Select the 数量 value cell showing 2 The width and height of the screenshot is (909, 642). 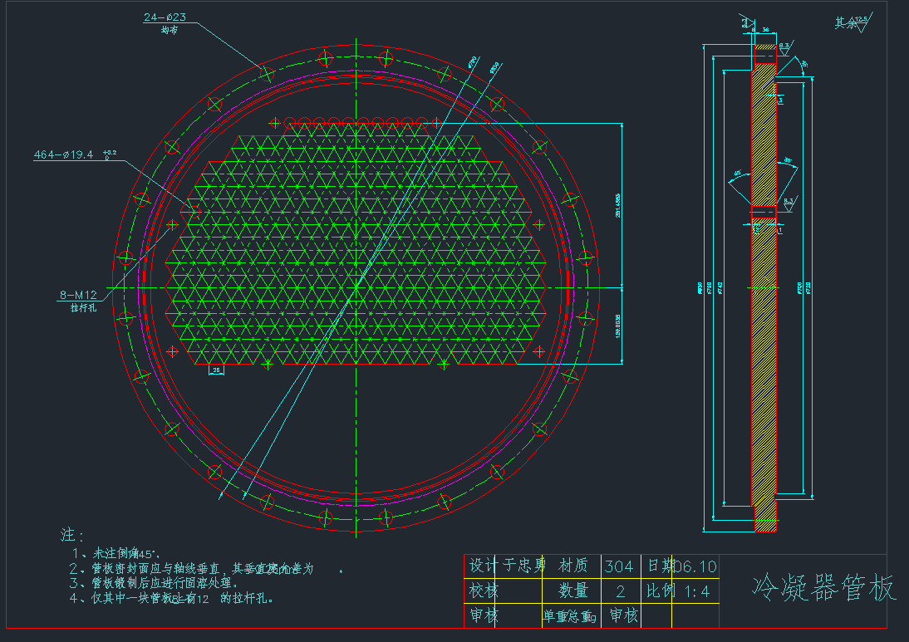(x=620, y=591)
